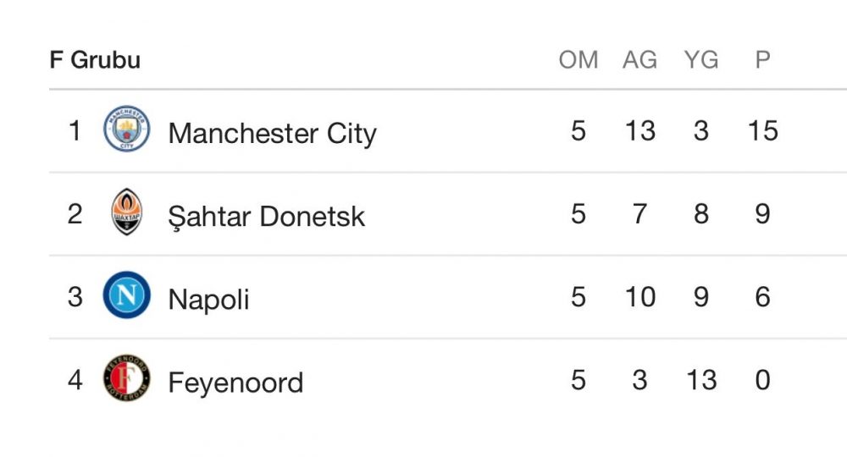Click the Manchester City club crest
Viewport: 847px width, 457px height.
127,129
